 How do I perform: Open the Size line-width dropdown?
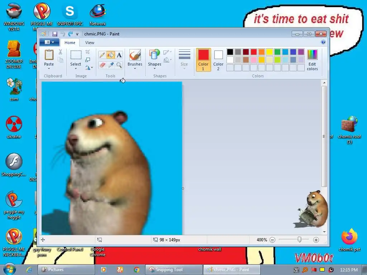click(x=184, y=60)
